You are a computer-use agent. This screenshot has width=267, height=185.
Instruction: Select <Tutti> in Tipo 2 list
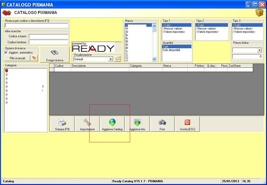[212, 25]
